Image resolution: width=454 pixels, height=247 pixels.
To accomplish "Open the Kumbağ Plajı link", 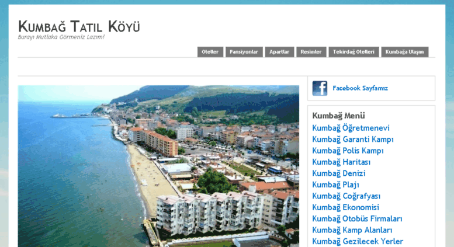I will click(x=335, y=185).
